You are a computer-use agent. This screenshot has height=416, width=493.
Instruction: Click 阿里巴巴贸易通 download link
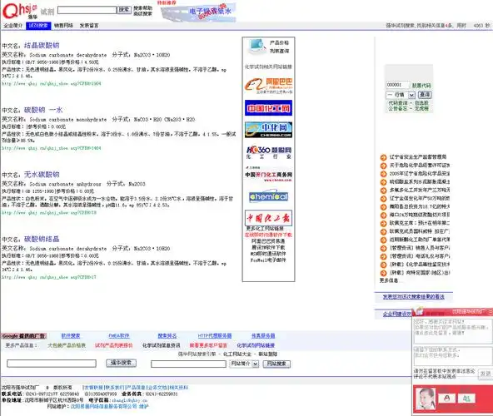point(268,241)
